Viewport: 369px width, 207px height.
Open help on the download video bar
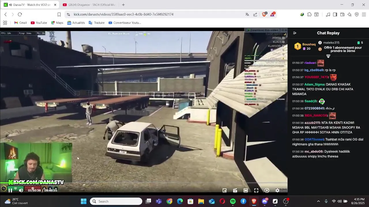tap(283, 30)
